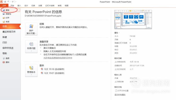Redo using Quick Access toolbar icon
The width and height of the screenshot is (176, 100).
click(12, 2)
